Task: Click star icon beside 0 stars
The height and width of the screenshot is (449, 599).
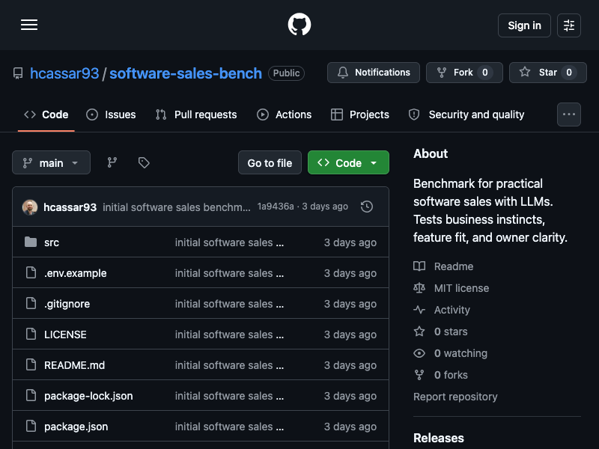Action: click(419, 331)
